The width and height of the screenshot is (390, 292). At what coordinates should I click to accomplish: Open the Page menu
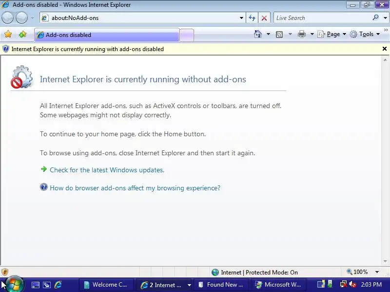click(x=332, y=34)
